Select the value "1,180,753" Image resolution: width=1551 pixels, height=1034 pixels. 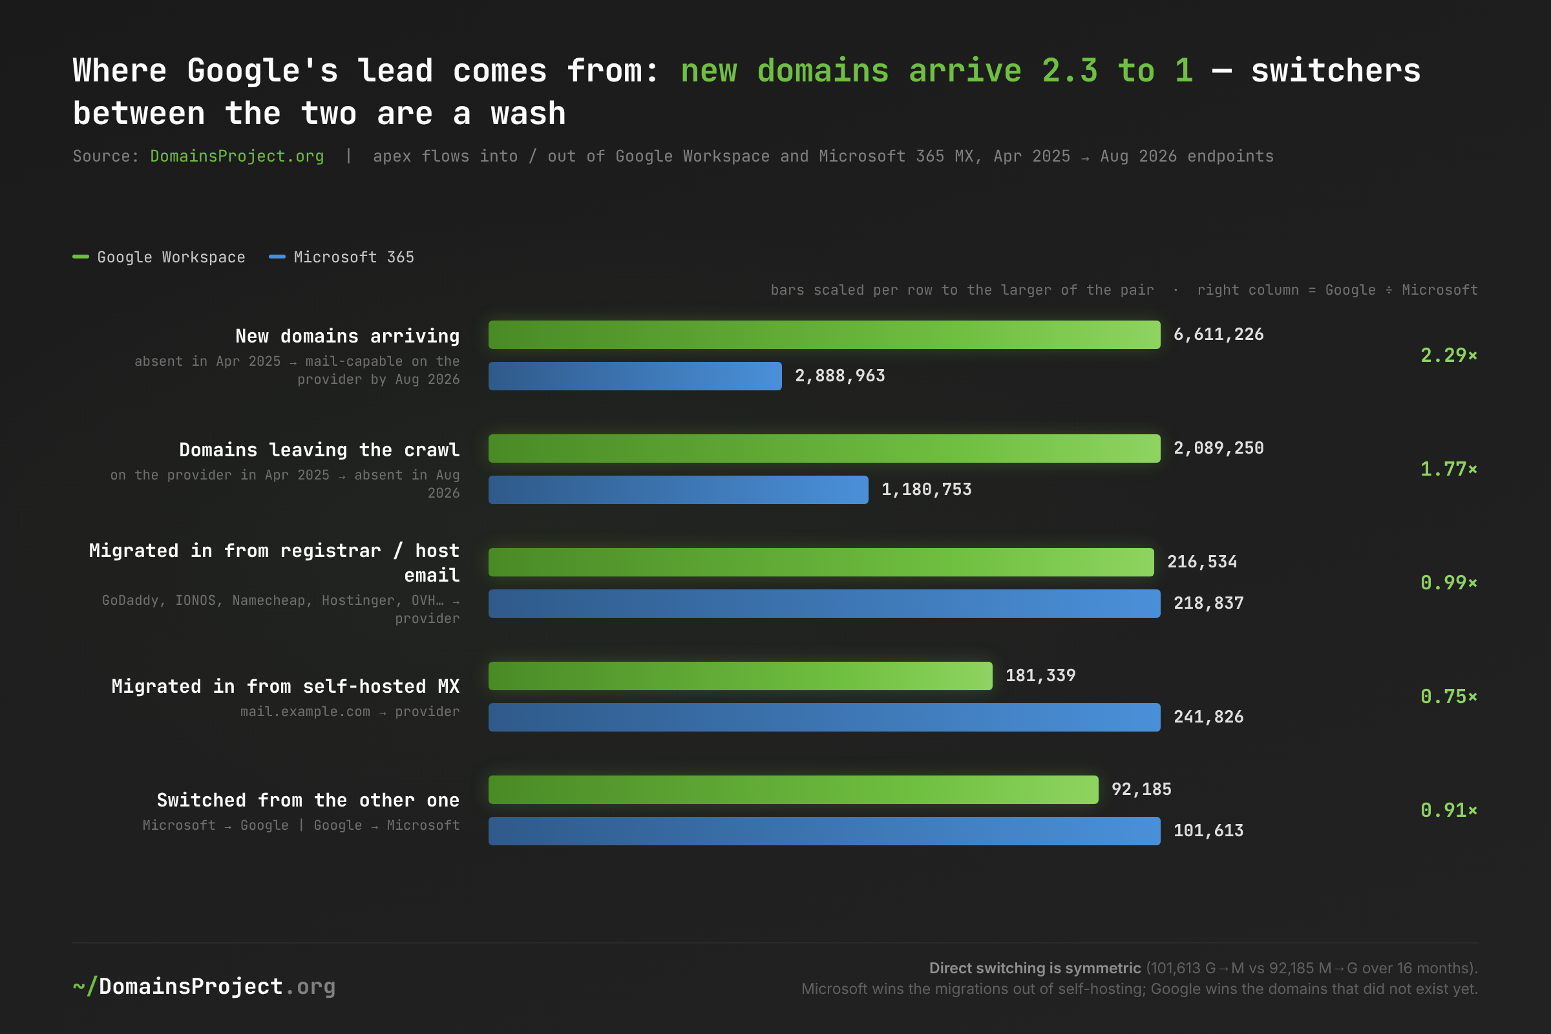(927, 489)
